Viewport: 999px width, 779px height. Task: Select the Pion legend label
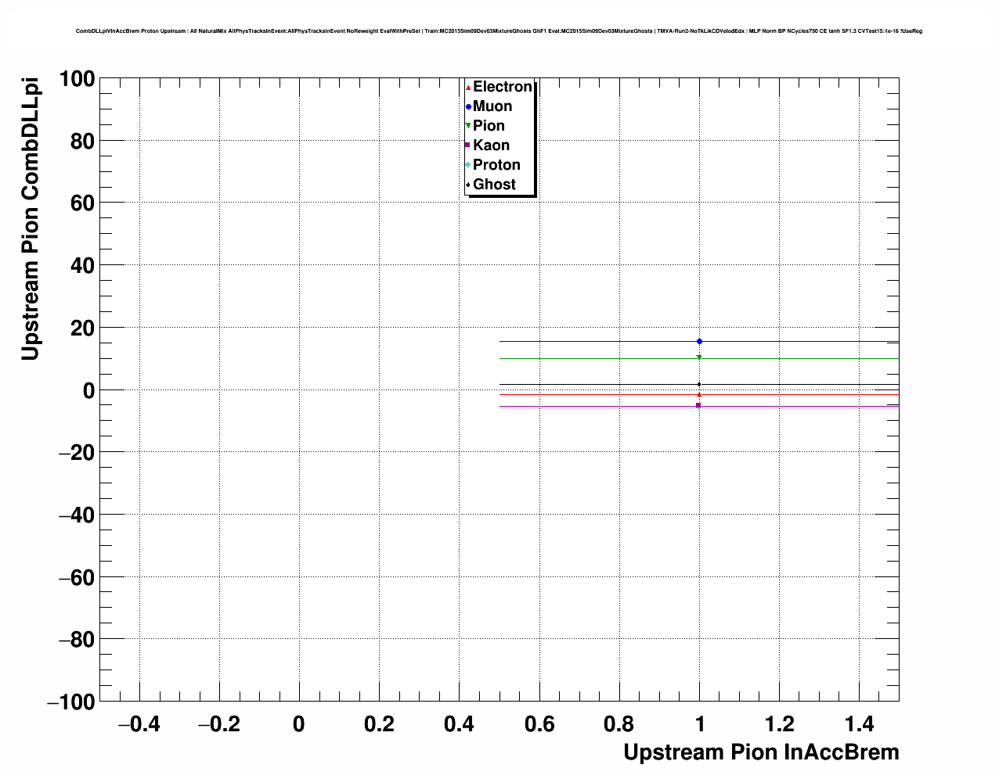(489, 126)
